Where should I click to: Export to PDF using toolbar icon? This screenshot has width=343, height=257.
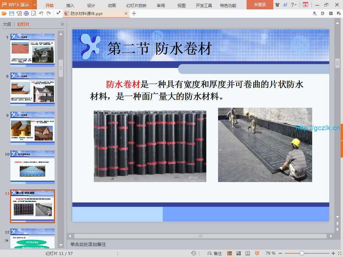[19, 13]
